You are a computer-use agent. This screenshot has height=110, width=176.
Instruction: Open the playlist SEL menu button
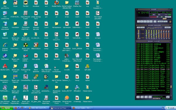point(146,97)
